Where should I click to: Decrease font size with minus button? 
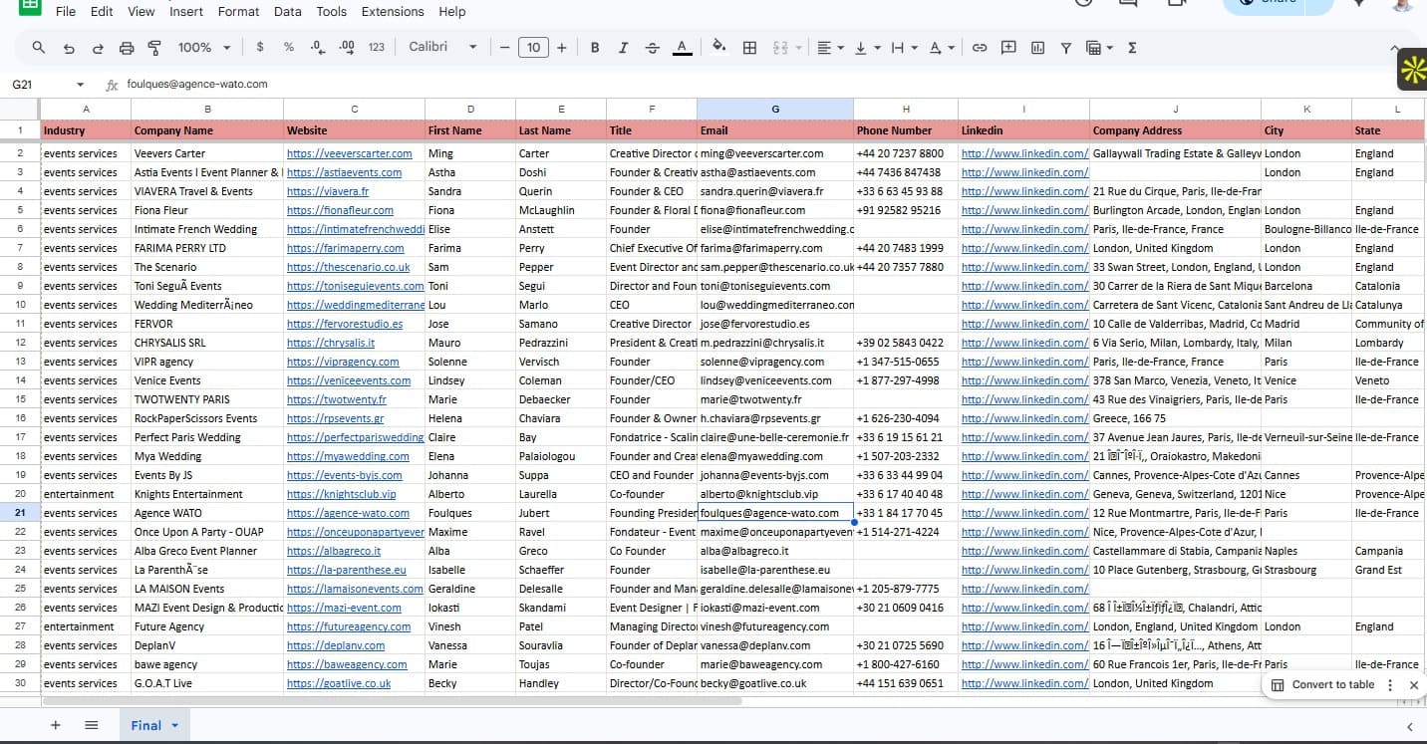505,48
